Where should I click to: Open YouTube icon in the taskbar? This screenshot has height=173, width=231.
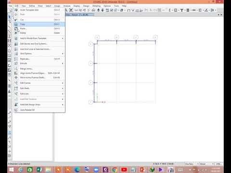click(124, 170)
